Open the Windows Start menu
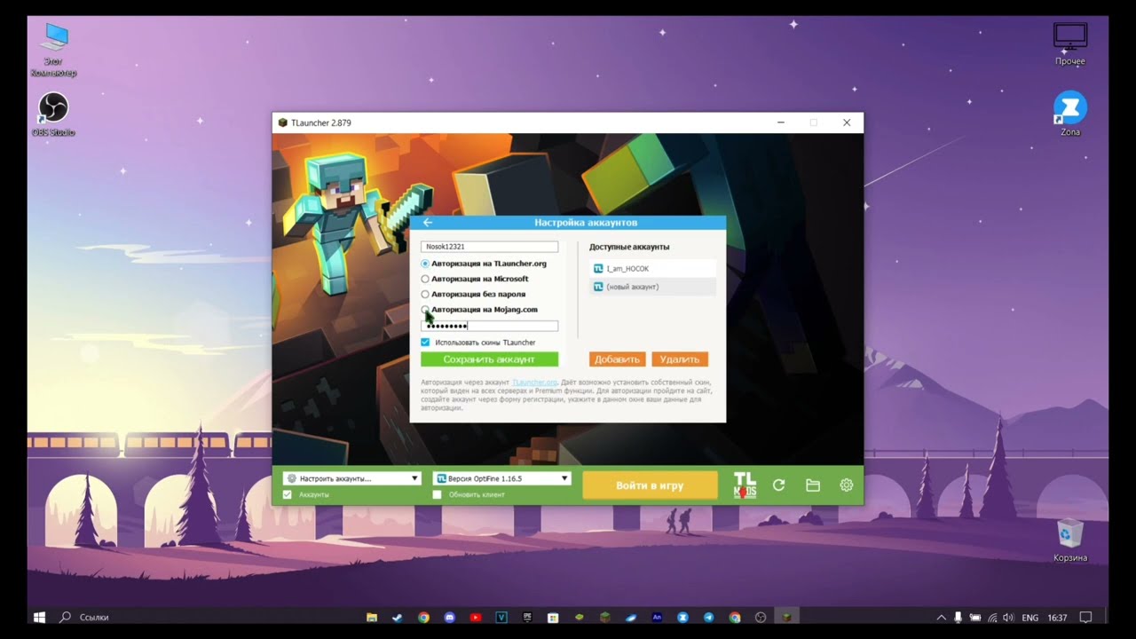1136x639 pixels. coord(39,617)
